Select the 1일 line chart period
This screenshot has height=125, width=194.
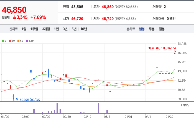pyautogui.click(x=24, y=29)
